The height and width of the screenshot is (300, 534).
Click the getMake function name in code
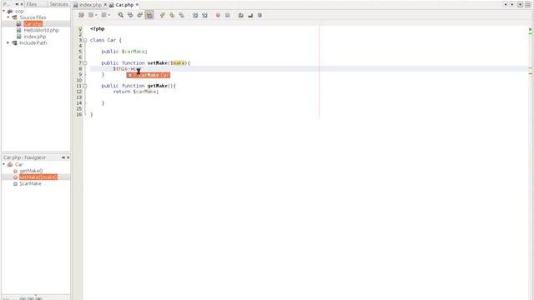158,86
